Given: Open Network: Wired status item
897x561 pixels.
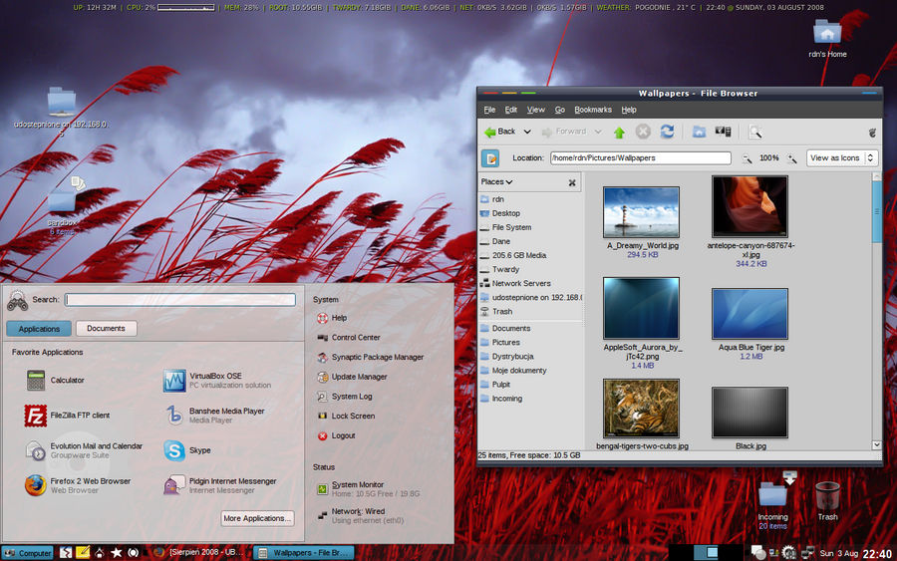Looking at the screenshot, I should 361,516.
